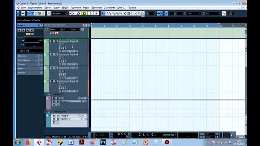Open the Stereo Out output routing dropdown
The width and height of the screenshot is (260, 146).
click(30, 51)
